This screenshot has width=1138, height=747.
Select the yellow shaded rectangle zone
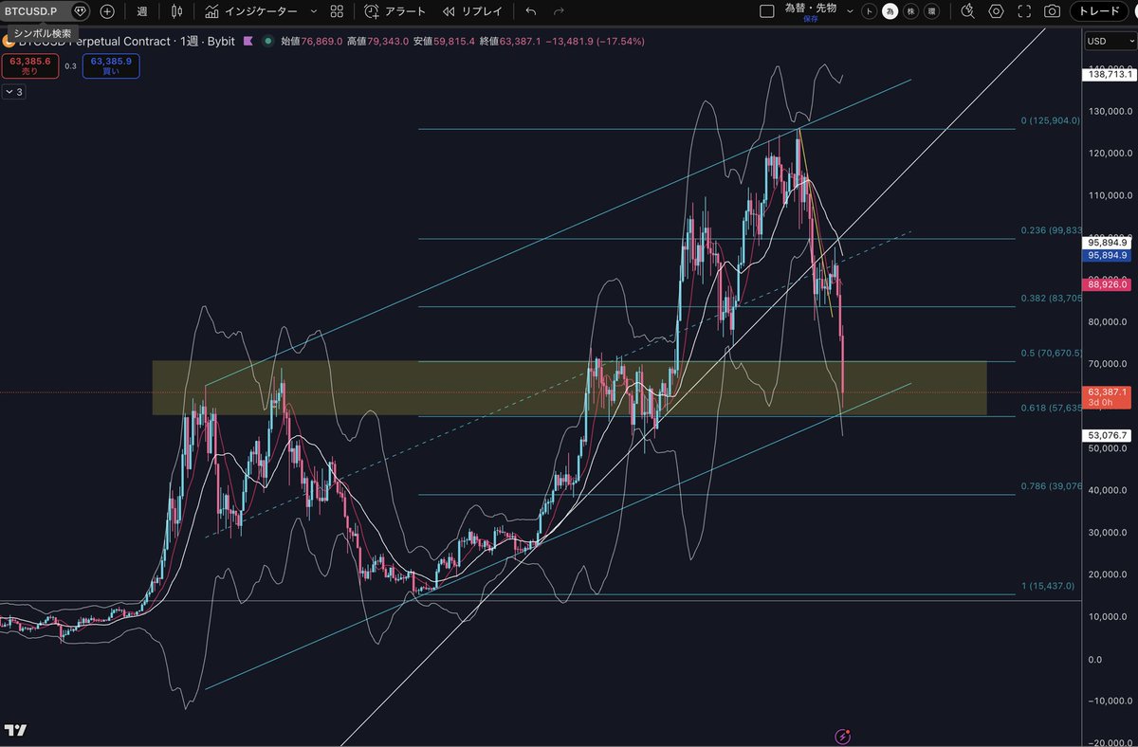tap(569, 387)
